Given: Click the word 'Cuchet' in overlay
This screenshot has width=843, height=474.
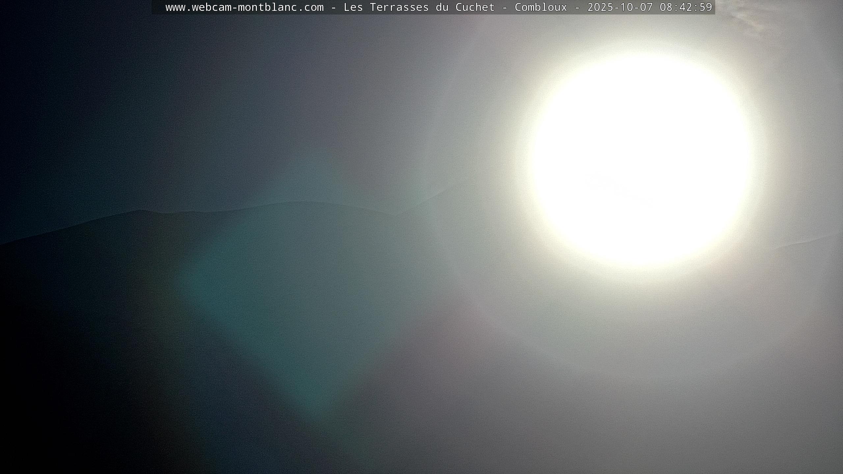Looking at the screenshot, I should point(475,7).
